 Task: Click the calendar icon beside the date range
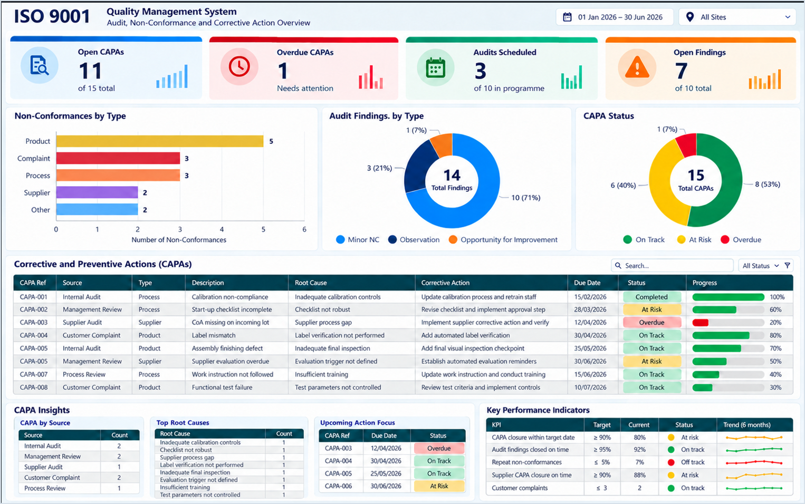tap(567, 17)
